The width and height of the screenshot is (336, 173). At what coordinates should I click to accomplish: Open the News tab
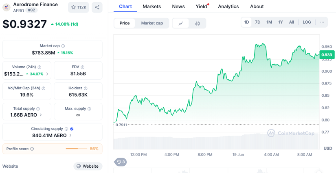[x=178, y=6]
